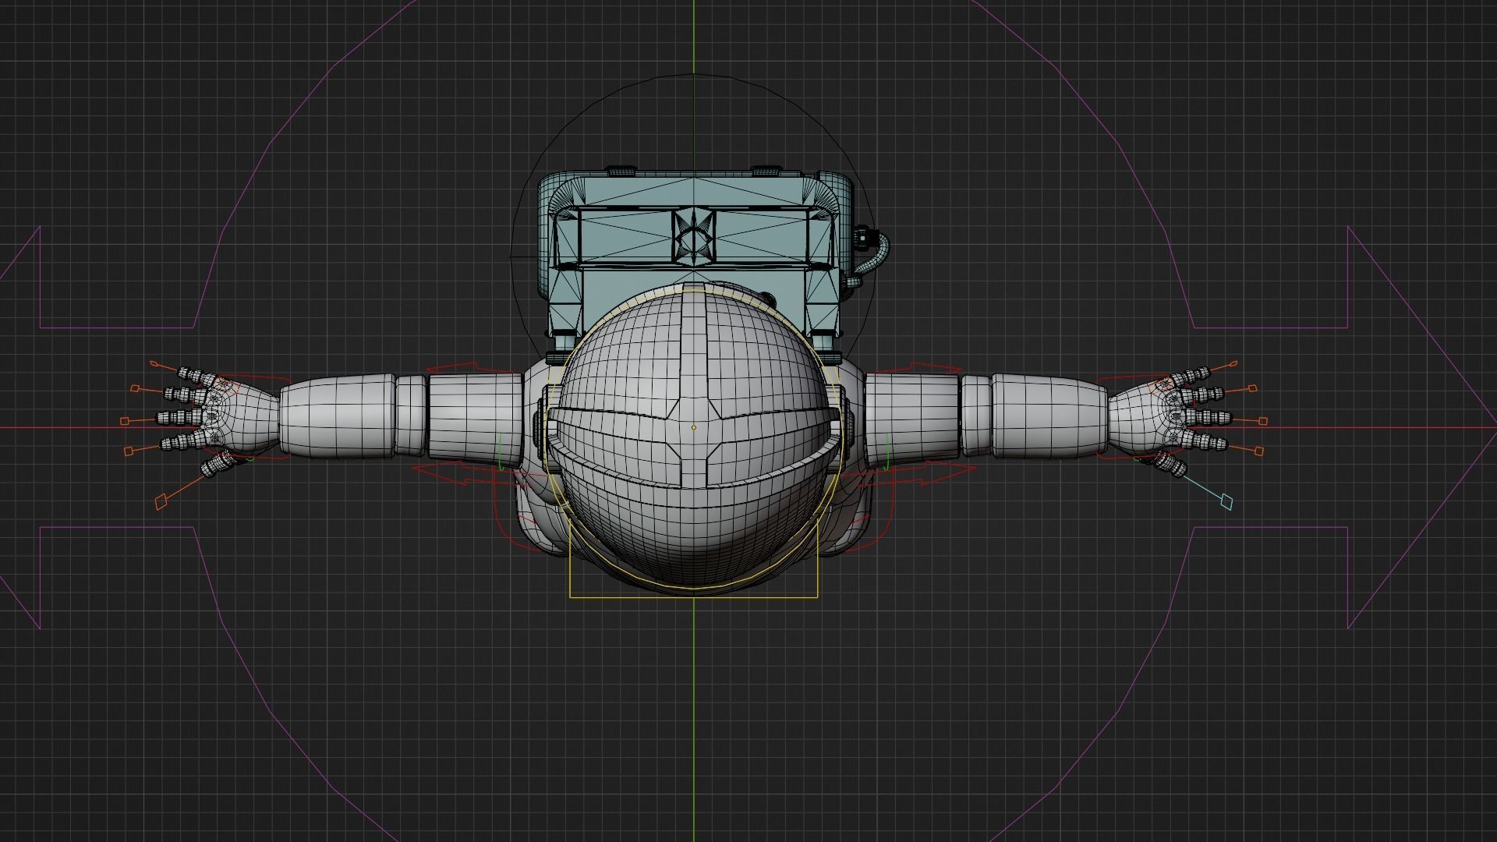Select middle finger control square, screen-left hand
The height and width of the screenshot is (842, 1497).
[x=125, y=421]
